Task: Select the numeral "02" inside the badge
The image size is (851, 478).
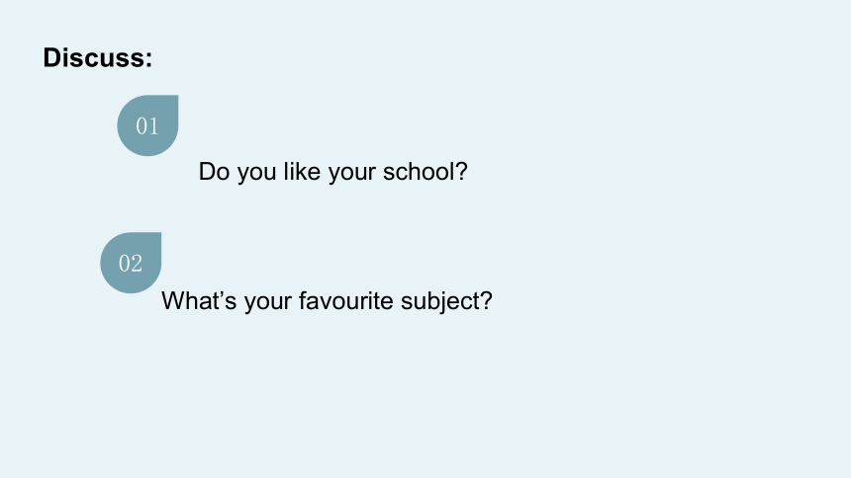Action: (x=131, y=264)
